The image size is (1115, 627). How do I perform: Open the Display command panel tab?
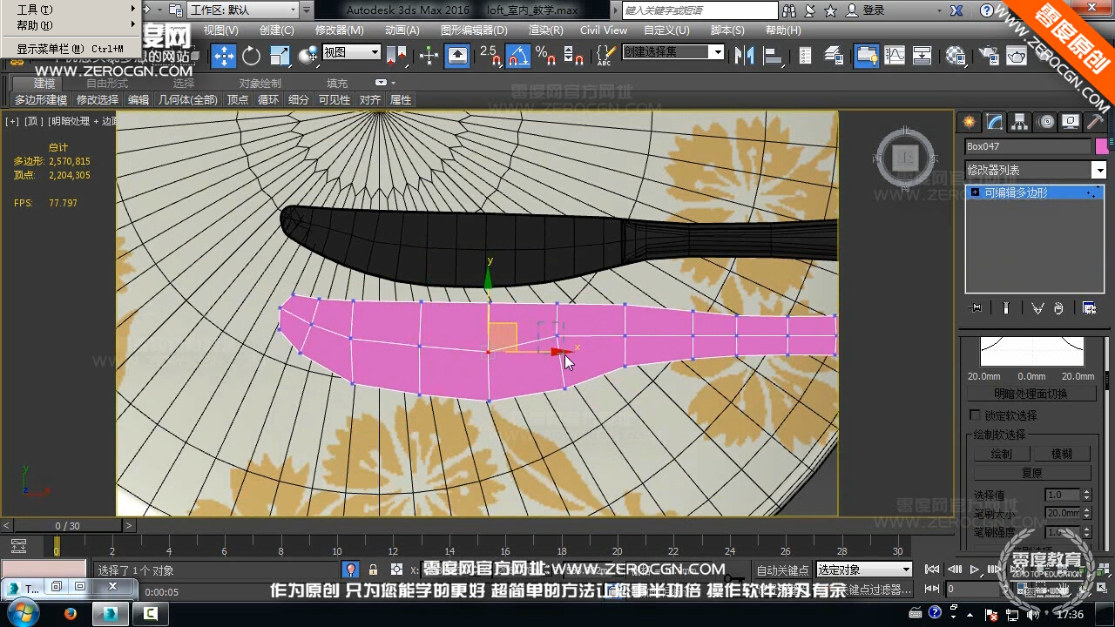click(x=1071, y=122)
